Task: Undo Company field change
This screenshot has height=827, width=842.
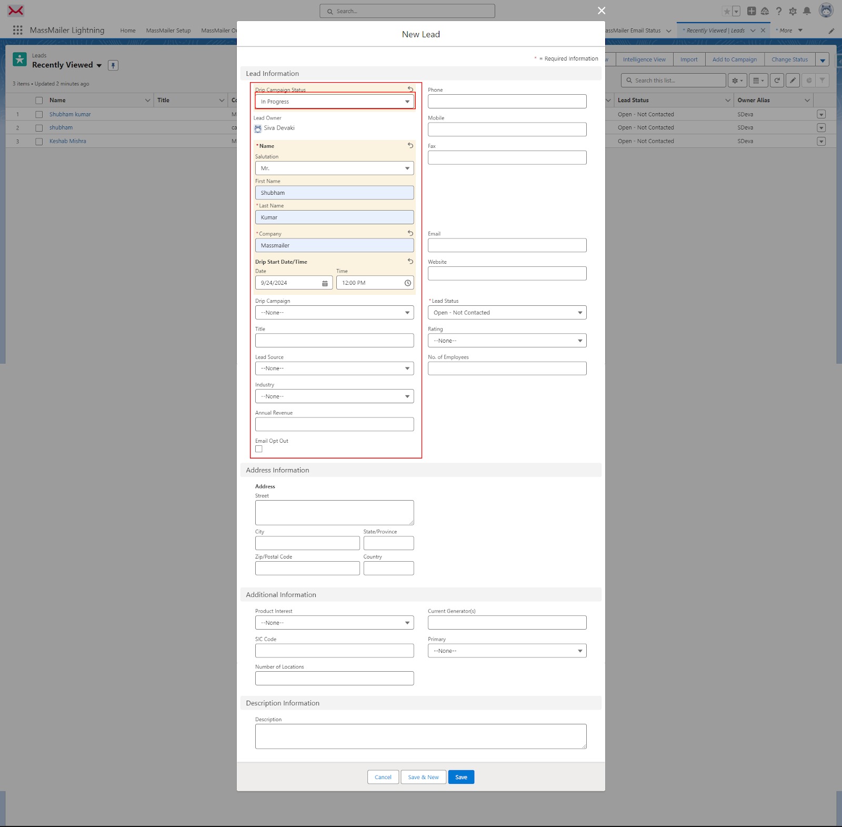Action: [410, 233]
